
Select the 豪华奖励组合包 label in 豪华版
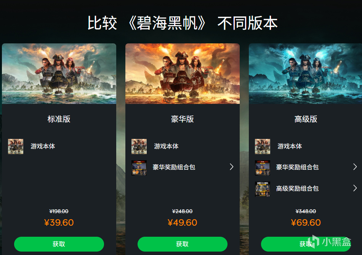(174, 167)
